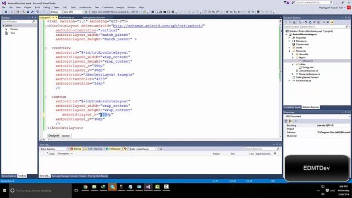Open the Build + IntelliSense dropdown
The image size is (352, 198).
143,149
